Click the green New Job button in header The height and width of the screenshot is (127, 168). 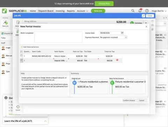coord(98,11)
